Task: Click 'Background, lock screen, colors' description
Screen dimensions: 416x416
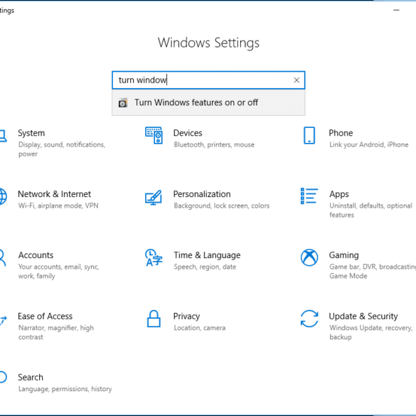Action: [x=222, y=206]
